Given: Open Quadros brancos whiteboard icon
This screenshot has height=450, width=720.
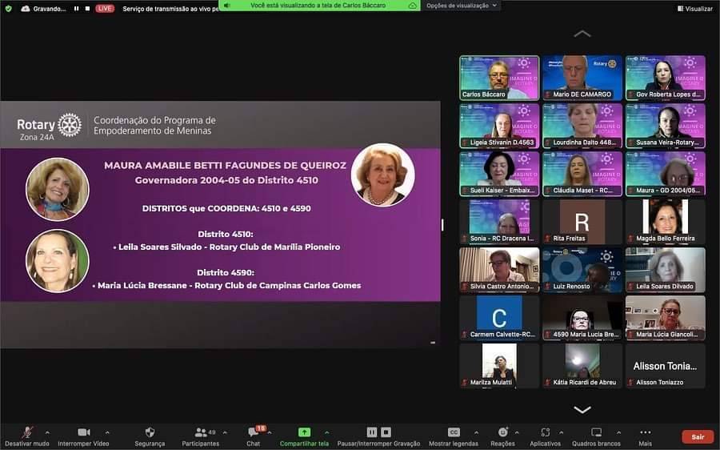Looking at the screenshot, I should [x=596, y=432].
